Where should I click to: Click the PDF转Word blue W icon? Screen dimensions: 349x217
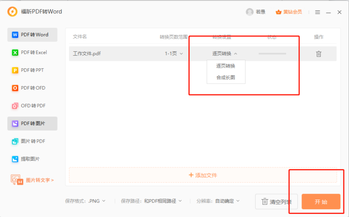[15, 35]
